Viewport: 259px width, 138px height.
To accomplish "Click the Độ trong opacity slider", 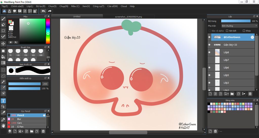I will tap(236, 21).
